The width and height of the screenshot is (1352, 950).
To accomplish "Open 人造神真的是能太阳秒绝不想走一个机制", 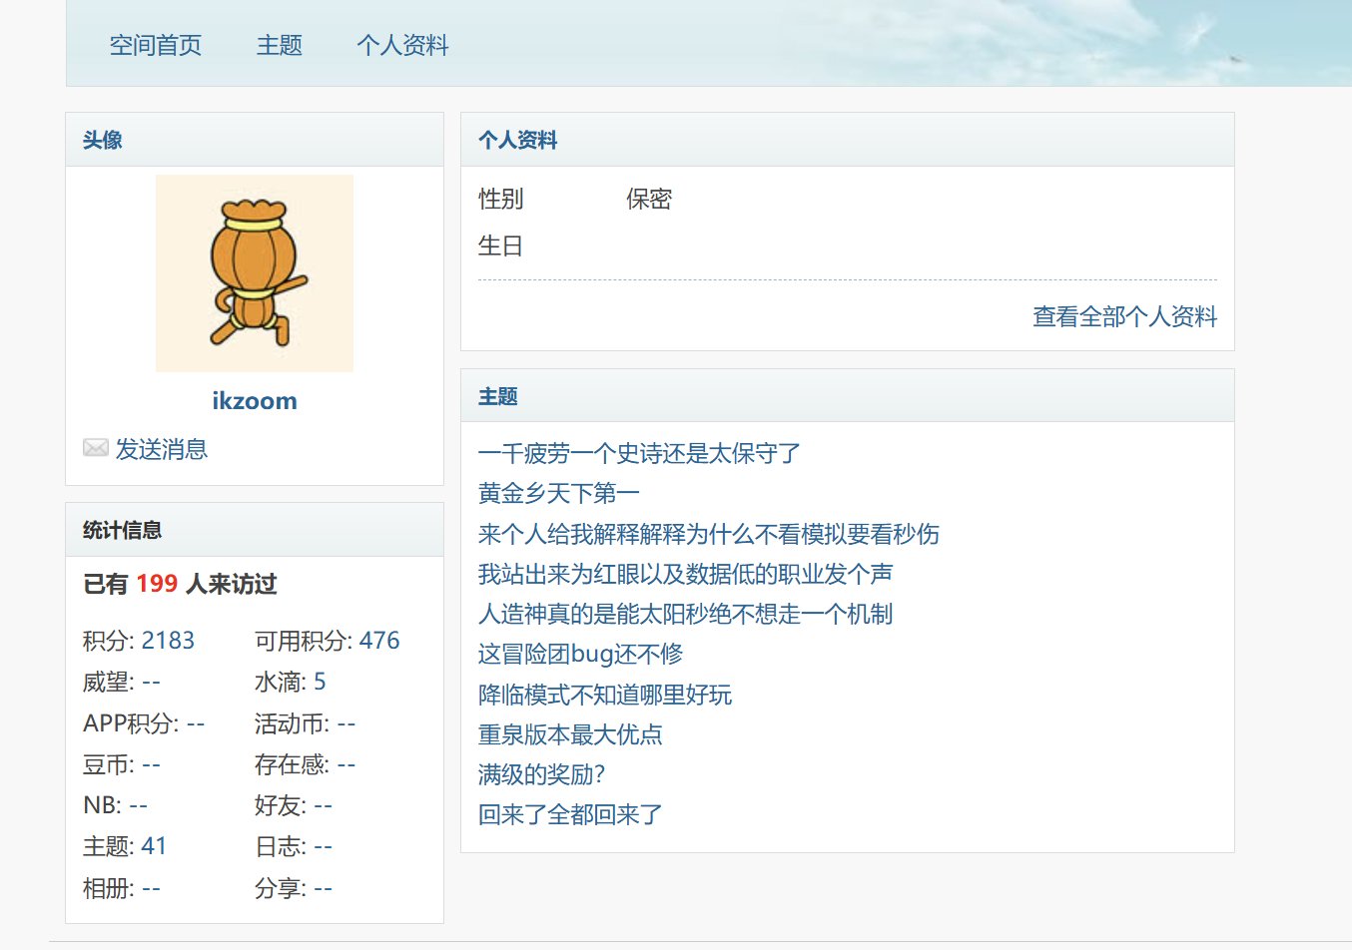I will tap(685, 614).
